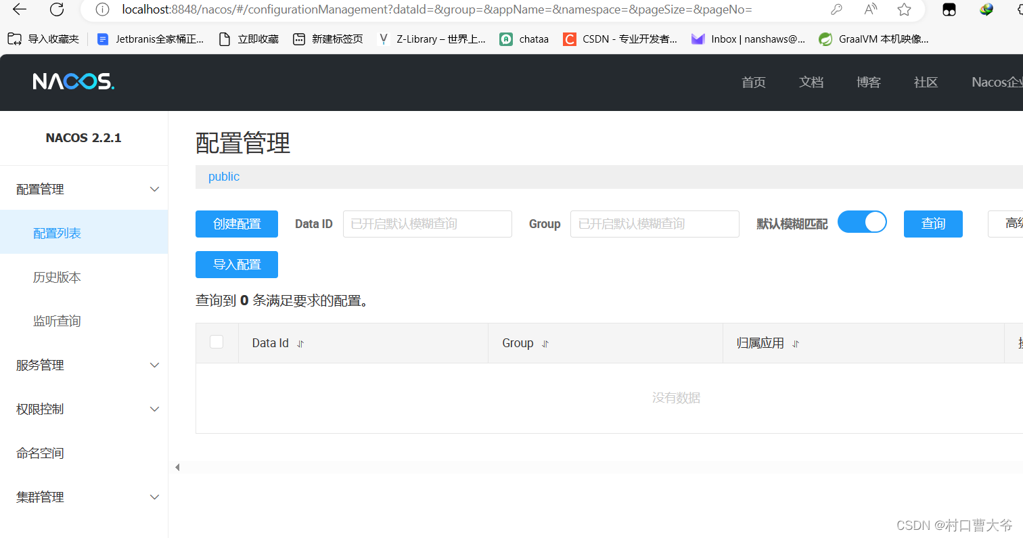Expand the 服务管理 section
Viewport: 1023px width, 538px height.
[154, 365]
